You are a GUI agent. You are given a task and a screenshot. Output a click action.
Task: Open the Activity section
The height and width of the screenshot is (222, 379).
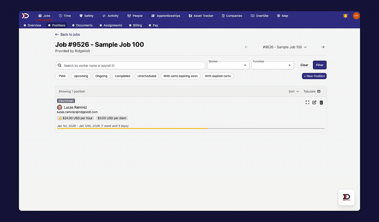[x=110, y=16]
